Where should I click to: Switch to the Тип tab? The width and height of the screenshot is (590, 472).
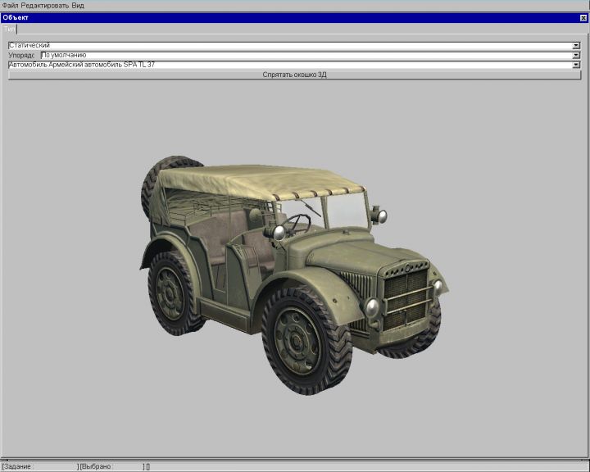click(x=9, y=29)
